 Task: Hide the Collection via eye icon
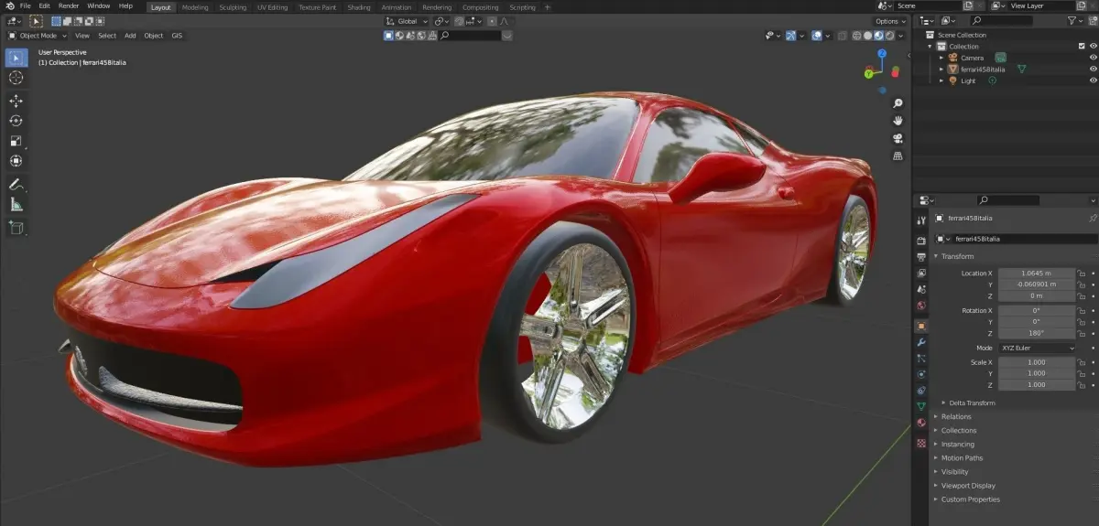click(1093, 46)
